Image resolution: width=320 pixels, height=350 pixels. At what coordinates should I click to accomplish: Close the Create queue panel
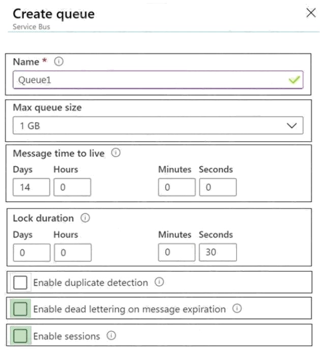coord(310,14)
